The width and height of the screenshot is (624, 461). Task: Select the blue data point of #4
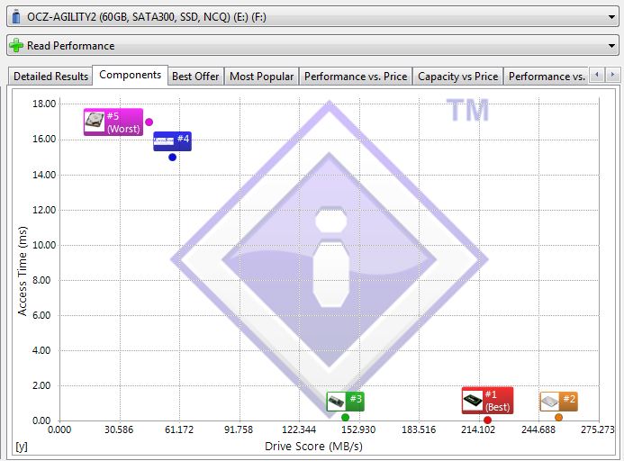[172, 158]
